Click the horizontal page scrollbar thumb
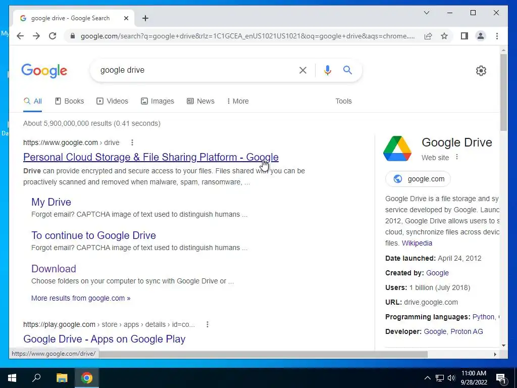 [x=263, y=354]
